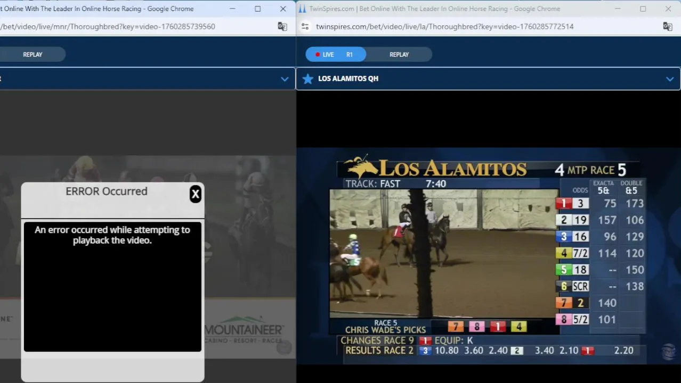Expand the track dropdown chevron in left window
681x383 pixels.
point(285,79)
